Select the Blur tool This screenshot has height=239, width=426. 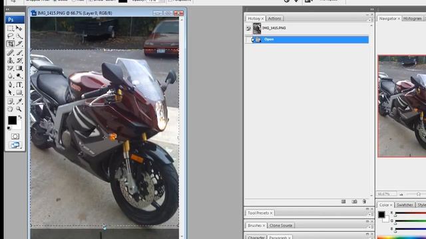point(11,76)
